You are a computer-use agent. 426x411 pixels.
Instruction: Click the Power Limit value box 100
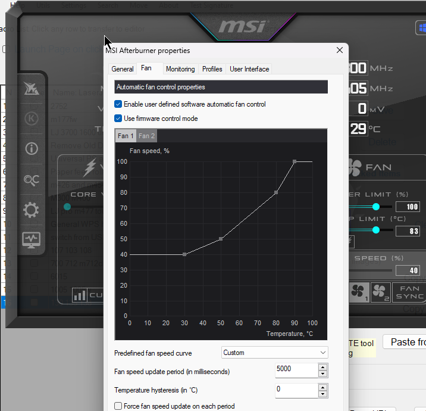coord(408,207)
